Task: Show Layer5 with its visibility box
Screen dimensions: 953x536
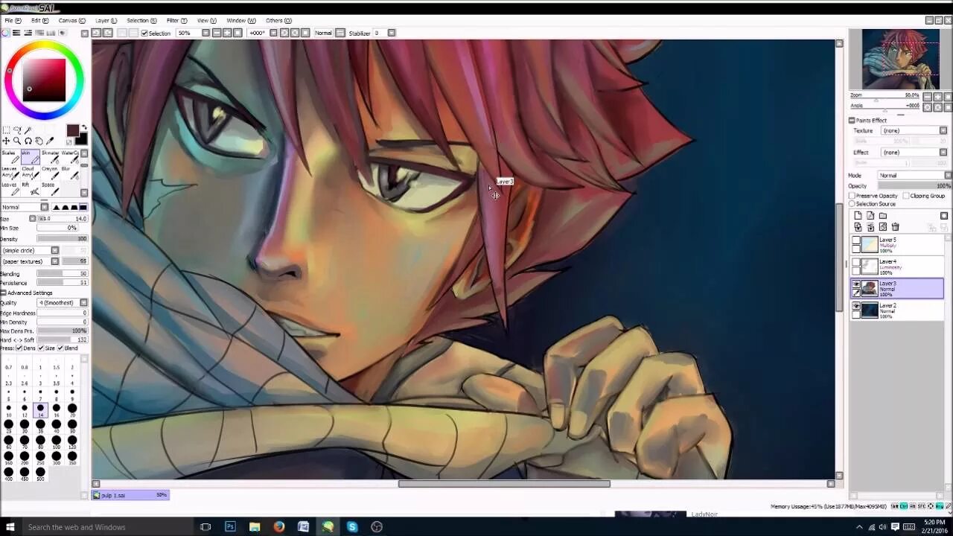Action: point(856,240)
